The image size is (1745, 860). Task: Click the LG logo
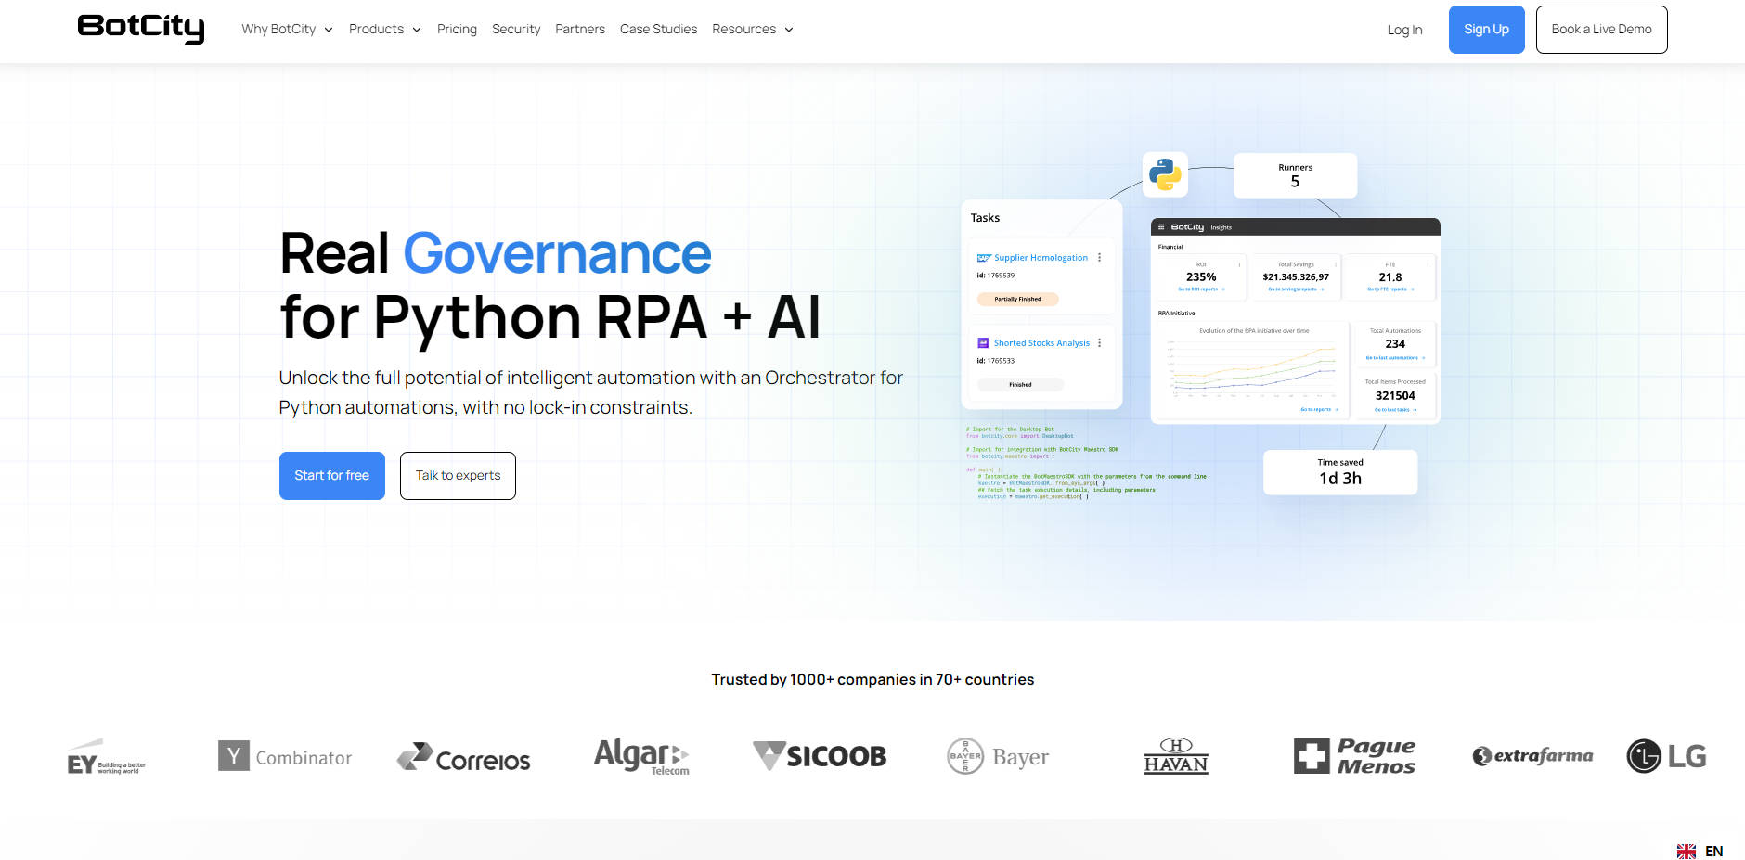1666,756
